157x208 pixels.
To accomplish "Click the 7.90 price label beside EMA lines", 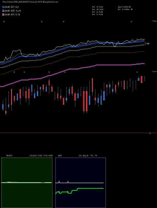I will point(147,43).
